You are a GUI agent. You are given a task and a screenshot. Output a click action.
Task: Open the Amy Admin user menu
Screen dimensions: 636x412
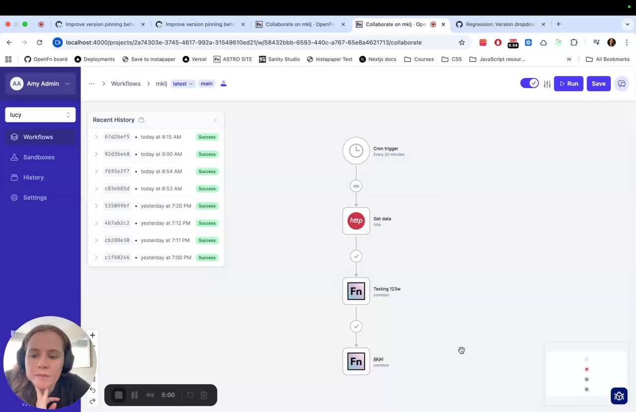coord(40,84)
